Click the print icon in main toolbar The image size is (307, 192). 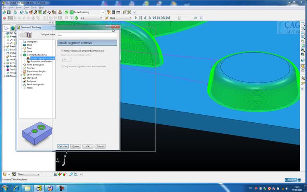[15, 12]
